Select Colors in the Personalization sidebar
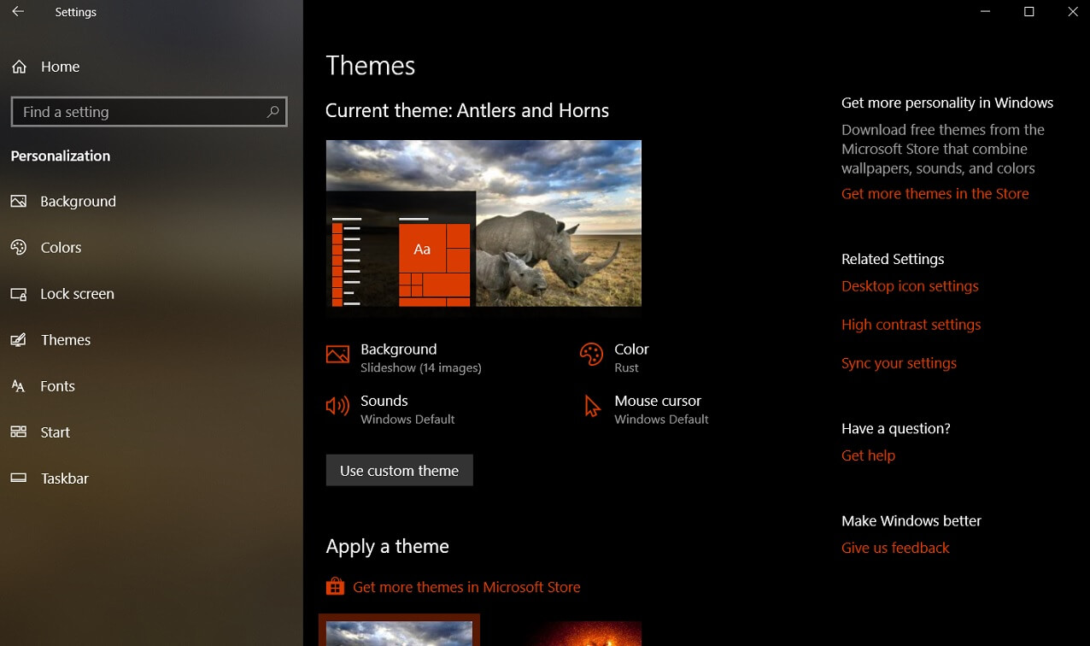 click(x=64, y=247)
